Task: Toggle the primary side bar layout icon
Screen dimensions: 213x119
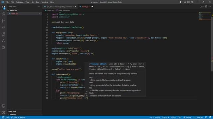Action: 181,2
